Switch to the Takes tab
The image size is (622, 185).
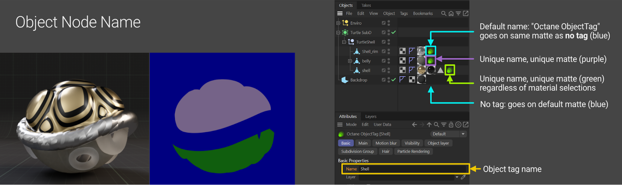tap(366, 5)
